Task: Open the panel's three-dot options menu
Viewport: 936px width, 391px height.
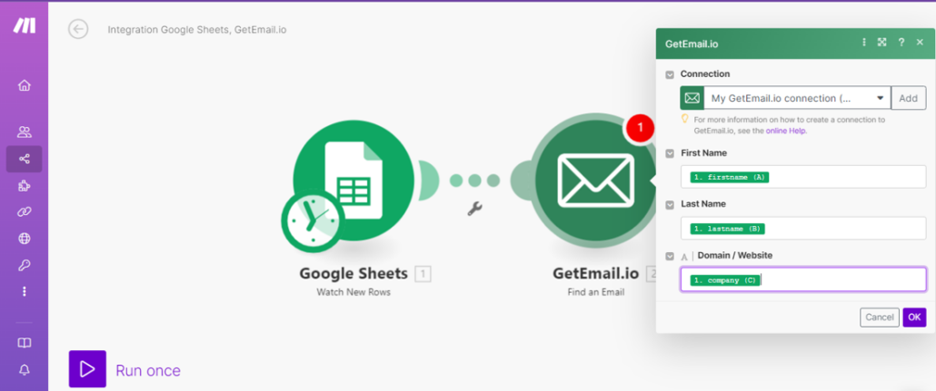Action: click(863, 43)
